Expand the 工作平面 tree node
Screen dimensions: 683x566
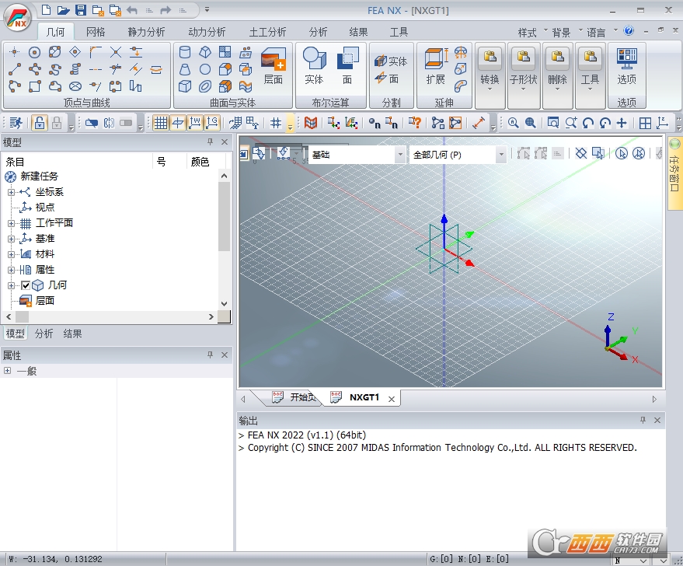click(x=12, y=223)
